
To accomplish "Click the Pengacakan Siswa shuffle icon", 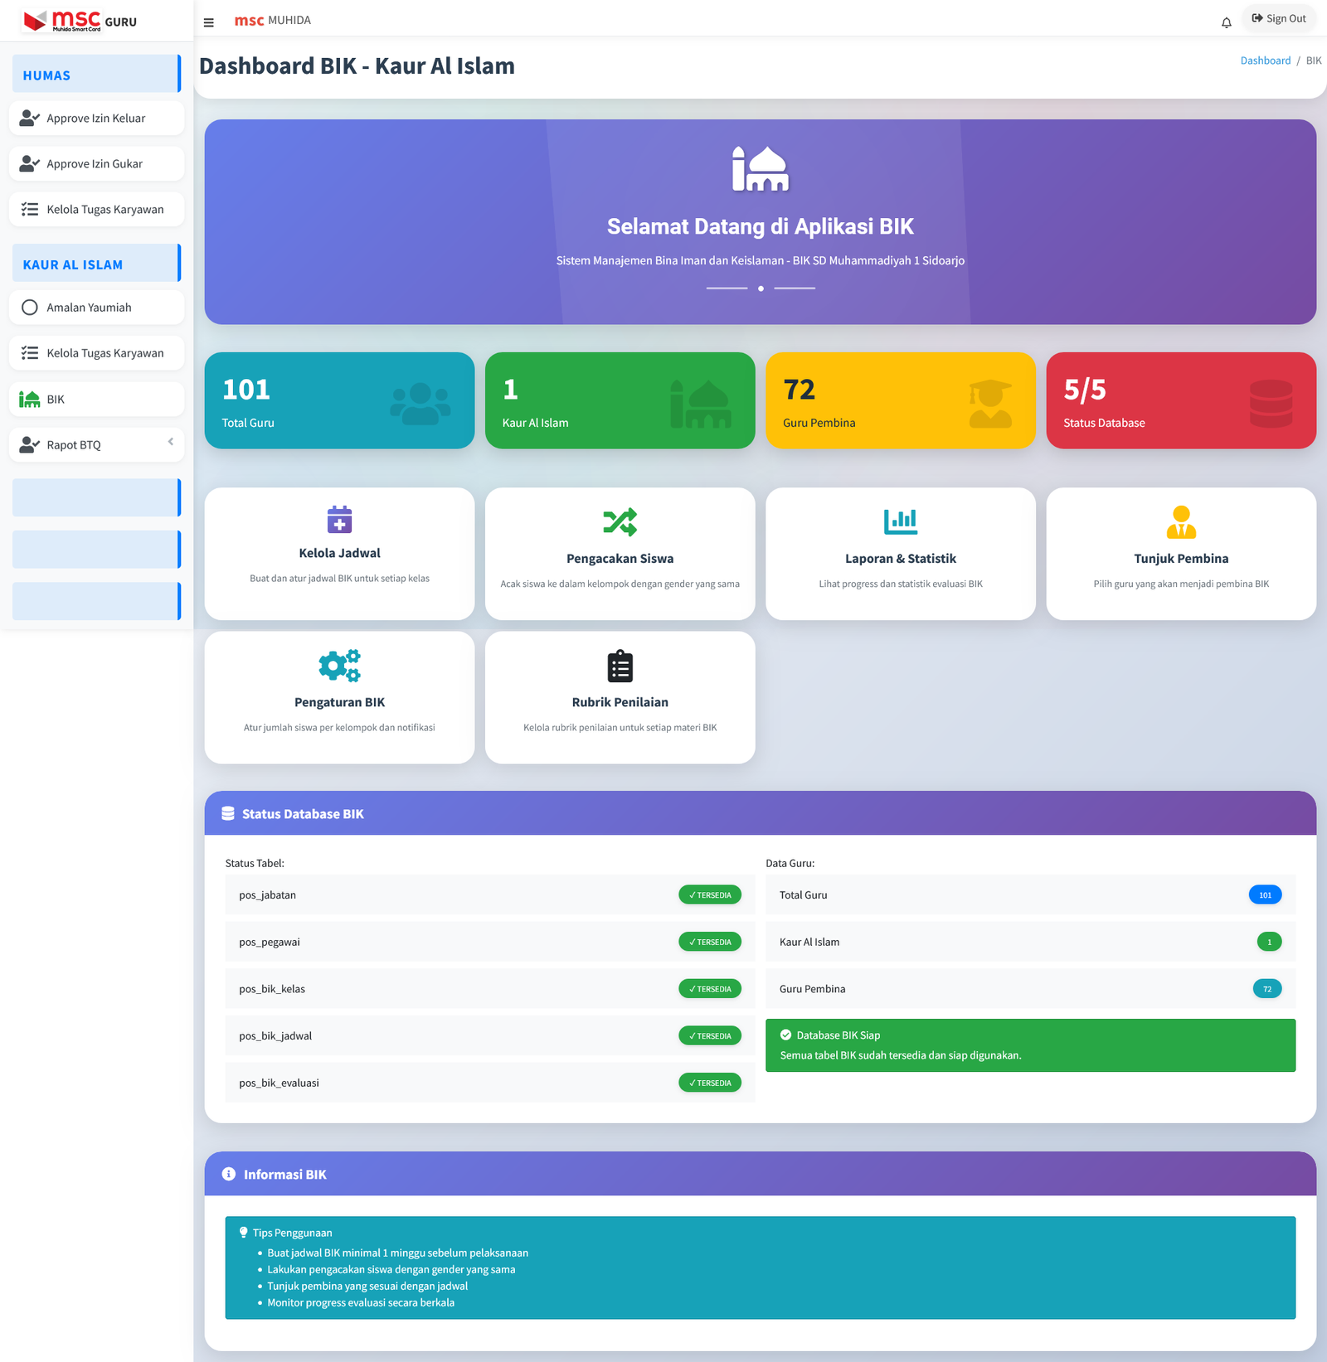I will pyautogui.click(x=620, y=521).
